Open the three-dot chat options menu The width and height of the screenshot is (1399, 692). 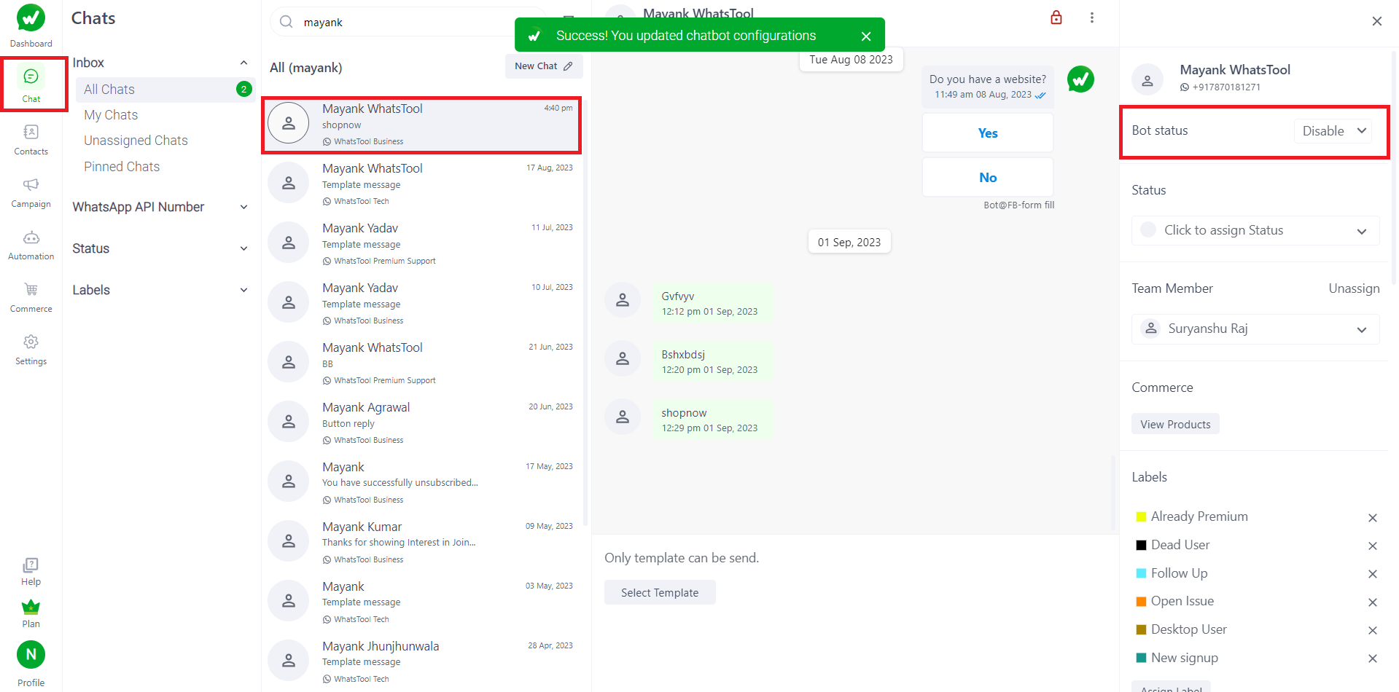tap(1092, 17)
